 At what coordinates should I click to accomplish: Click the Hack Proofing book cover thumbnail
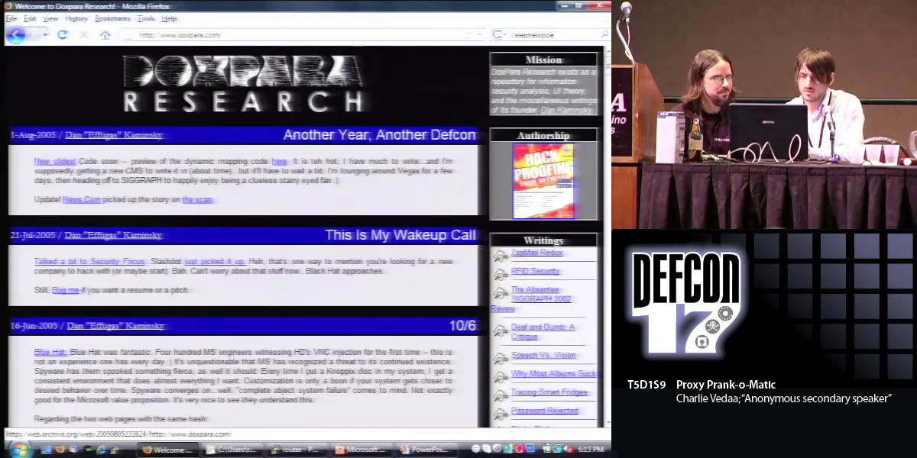click(x=543, y=181)
